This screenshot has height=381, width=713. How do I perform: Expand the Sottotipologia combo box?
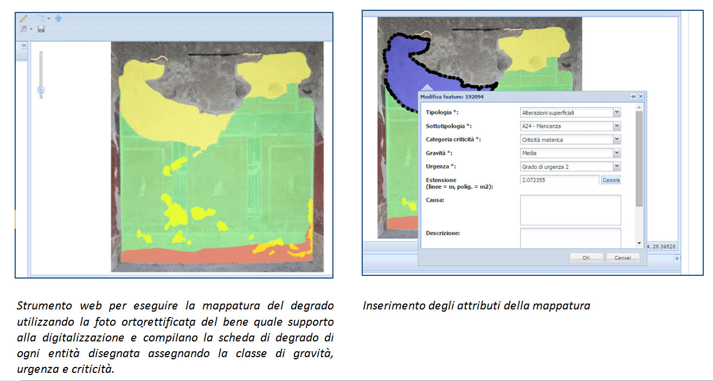coord(616,126)
